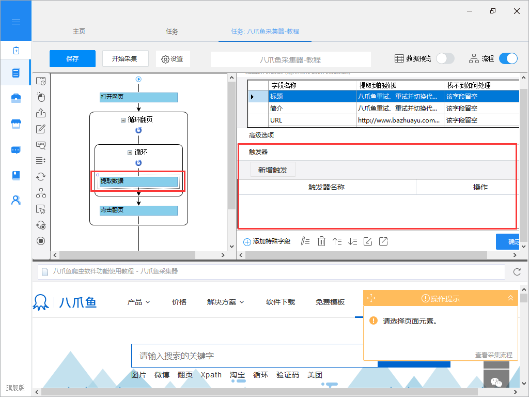Expand the 产品 dropdown menu

point(138,302)
